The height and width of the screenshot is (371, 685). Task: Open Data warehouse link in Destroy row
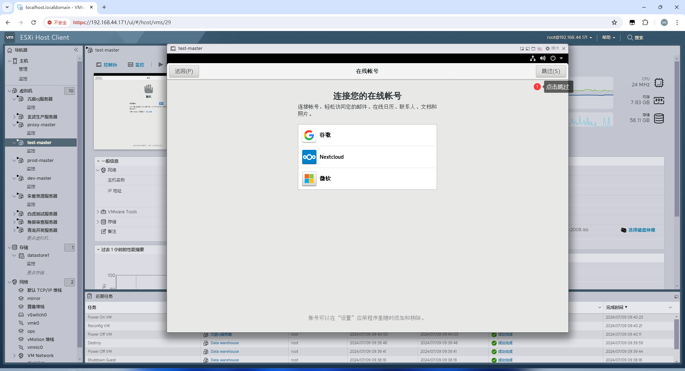tap(225, 343)
